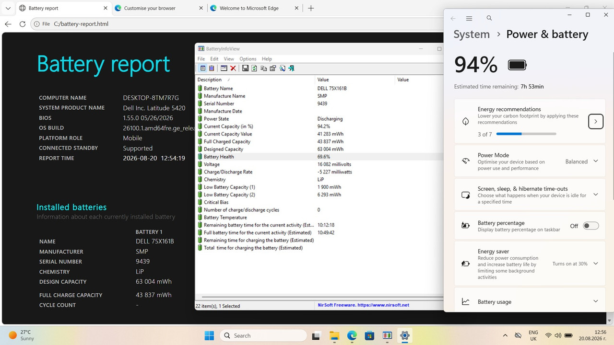Screen dimensions: 614x345
Task: Click the System breadcrumb in Settings
Action: pyautogui.click(x=472, y=34)
